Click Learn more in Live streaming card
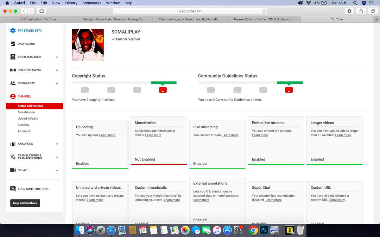The image size is (380, 237). coord(231,135)
